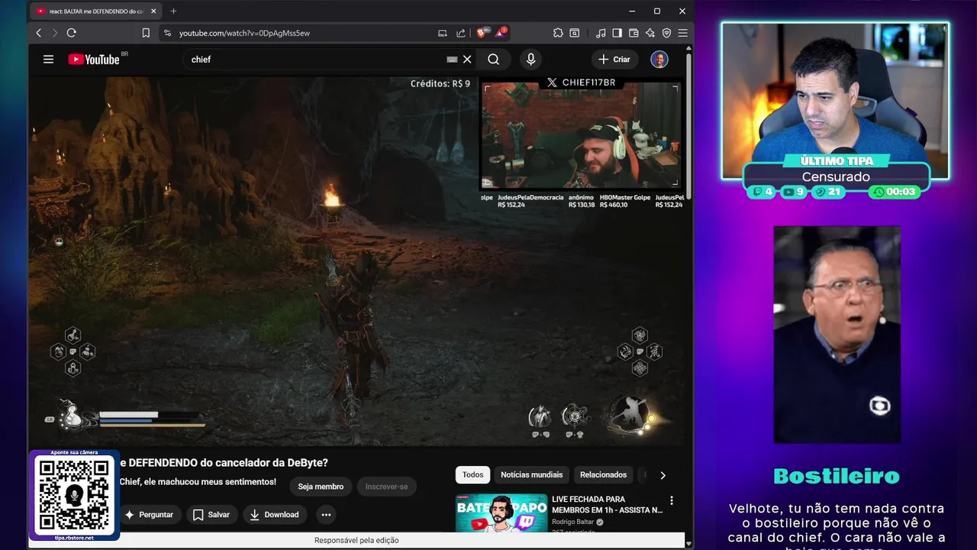Click 'Censurado' last tip label
The height and width of the screenshot is (550, 977).
point(836,176)
